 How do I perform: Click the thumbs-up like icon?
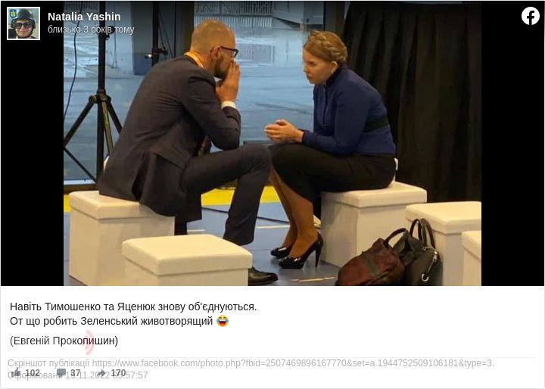click(16, 372)
